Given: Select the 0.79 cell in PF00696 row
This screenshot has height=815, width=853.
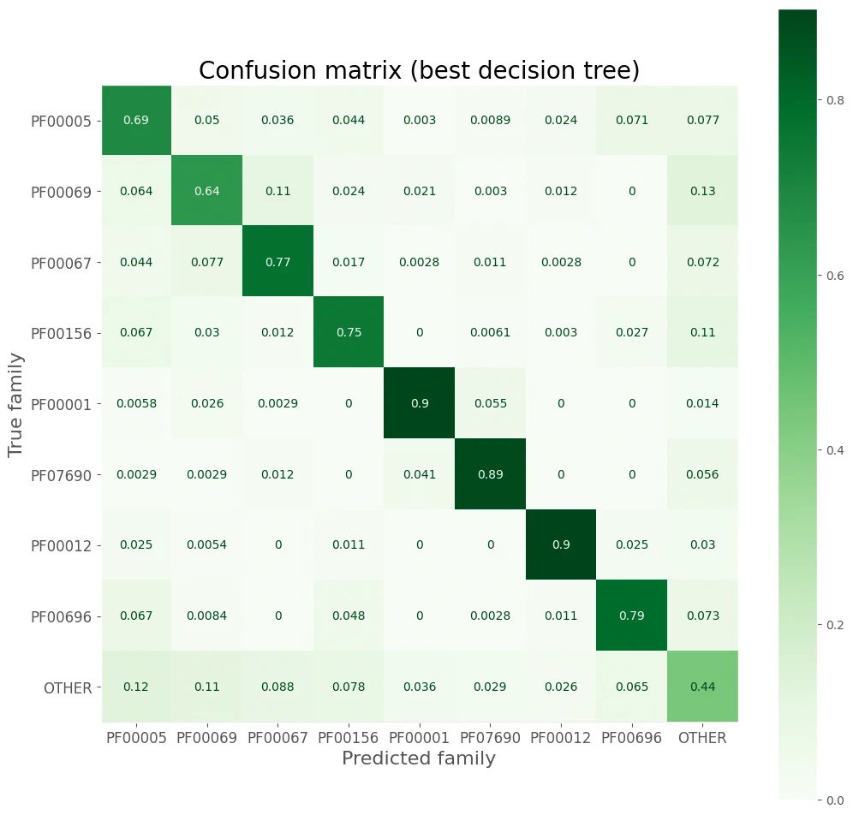Looking at the screenshot, I should coord(631,616).
